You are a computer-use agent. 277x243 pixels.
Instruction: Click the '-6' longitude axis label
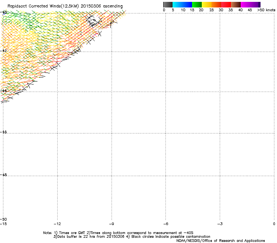(166, 224)
